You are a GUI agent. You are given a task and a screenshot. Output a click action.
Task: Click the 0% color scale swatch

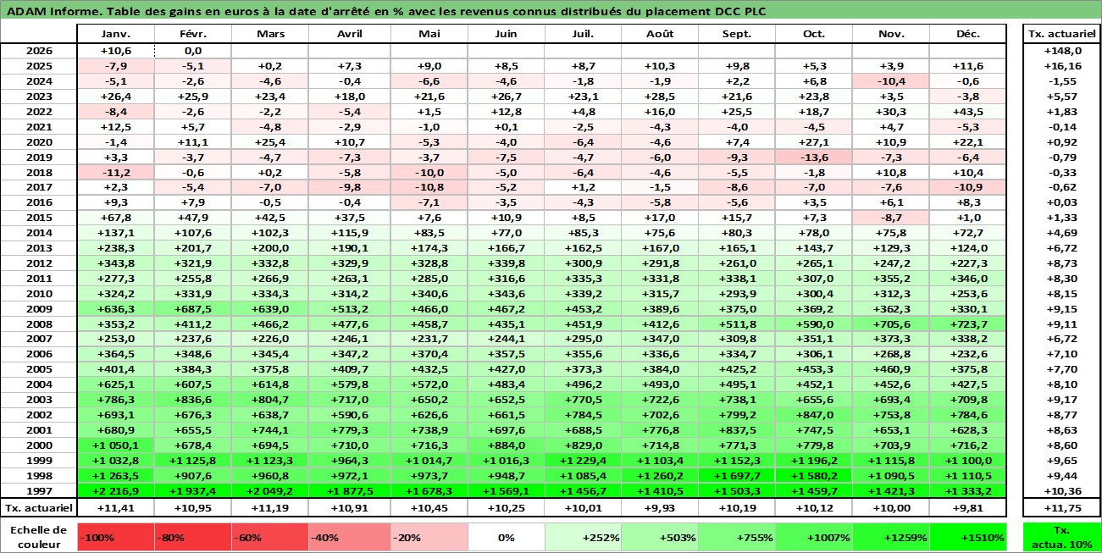coord(507,537)
